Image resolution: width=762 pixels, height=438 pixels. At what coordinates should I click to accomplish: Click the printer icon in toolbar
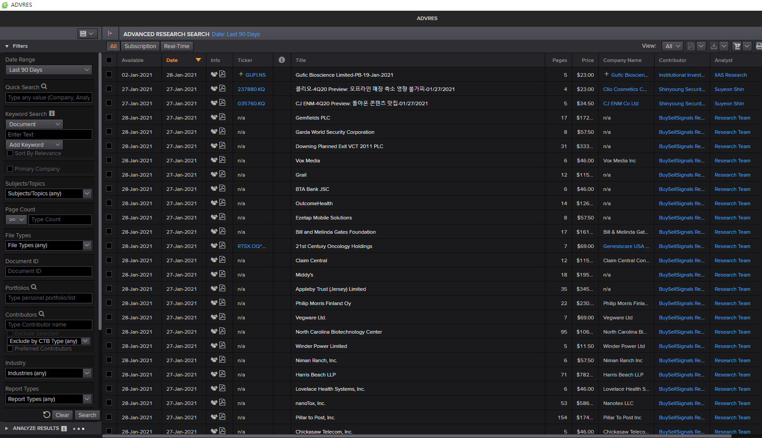point(758,46)
